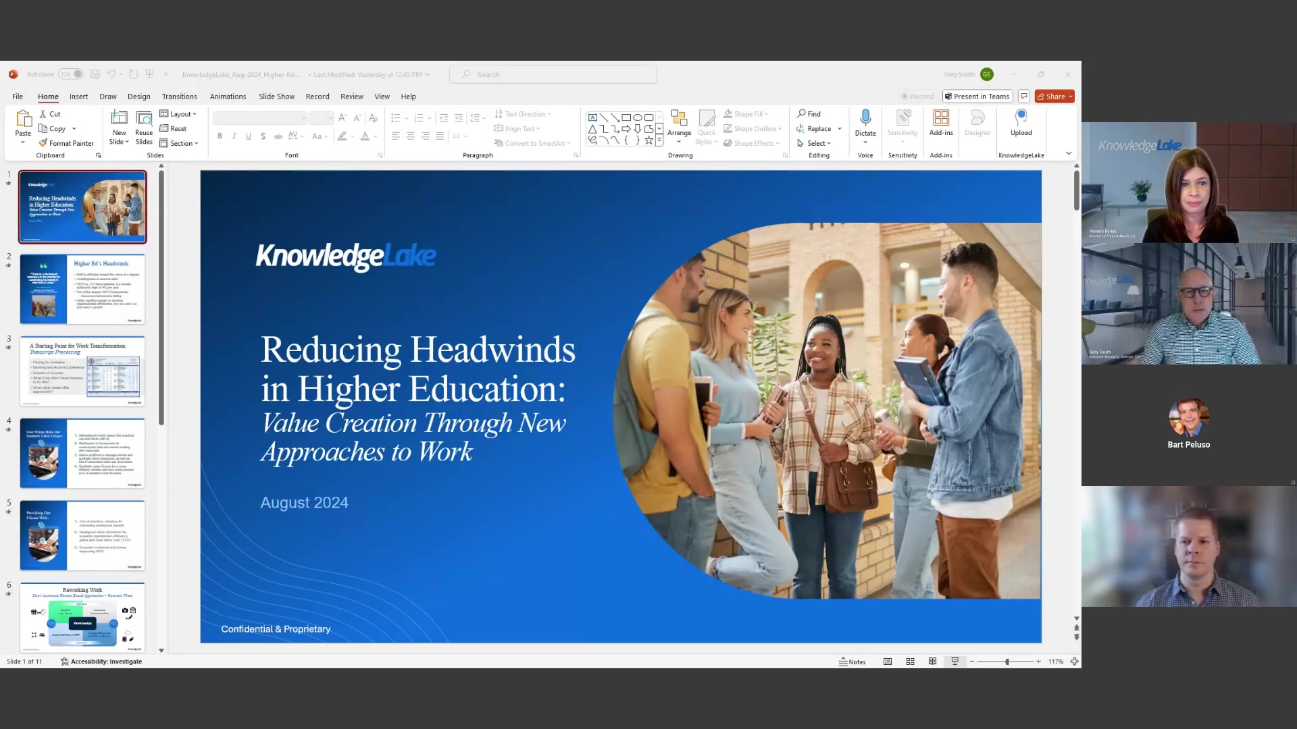
Task: Expand the Layout dropdown
Action: (178, 114)
